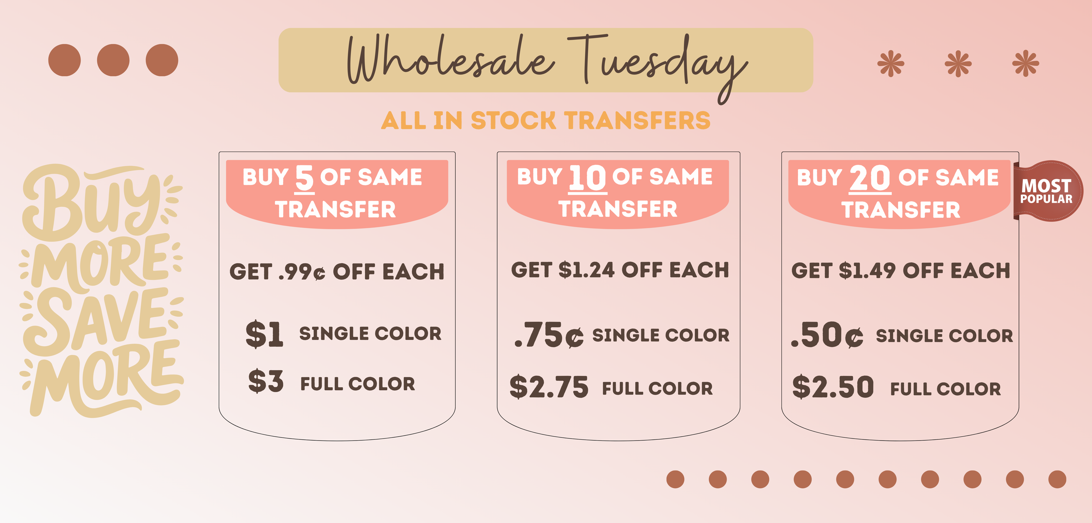Select the Wholesale Tuesday title banner

click(546, 60)
